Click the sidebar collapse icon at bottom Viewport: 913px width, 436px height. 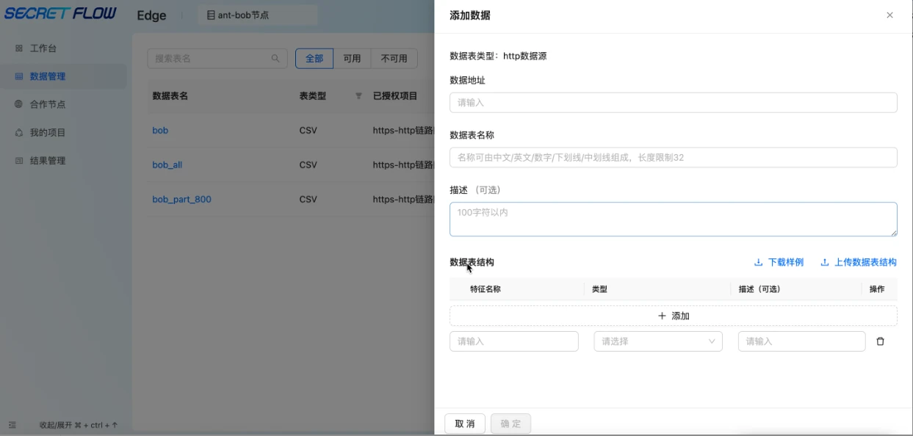pyautogui.click(x=12, y=425)
